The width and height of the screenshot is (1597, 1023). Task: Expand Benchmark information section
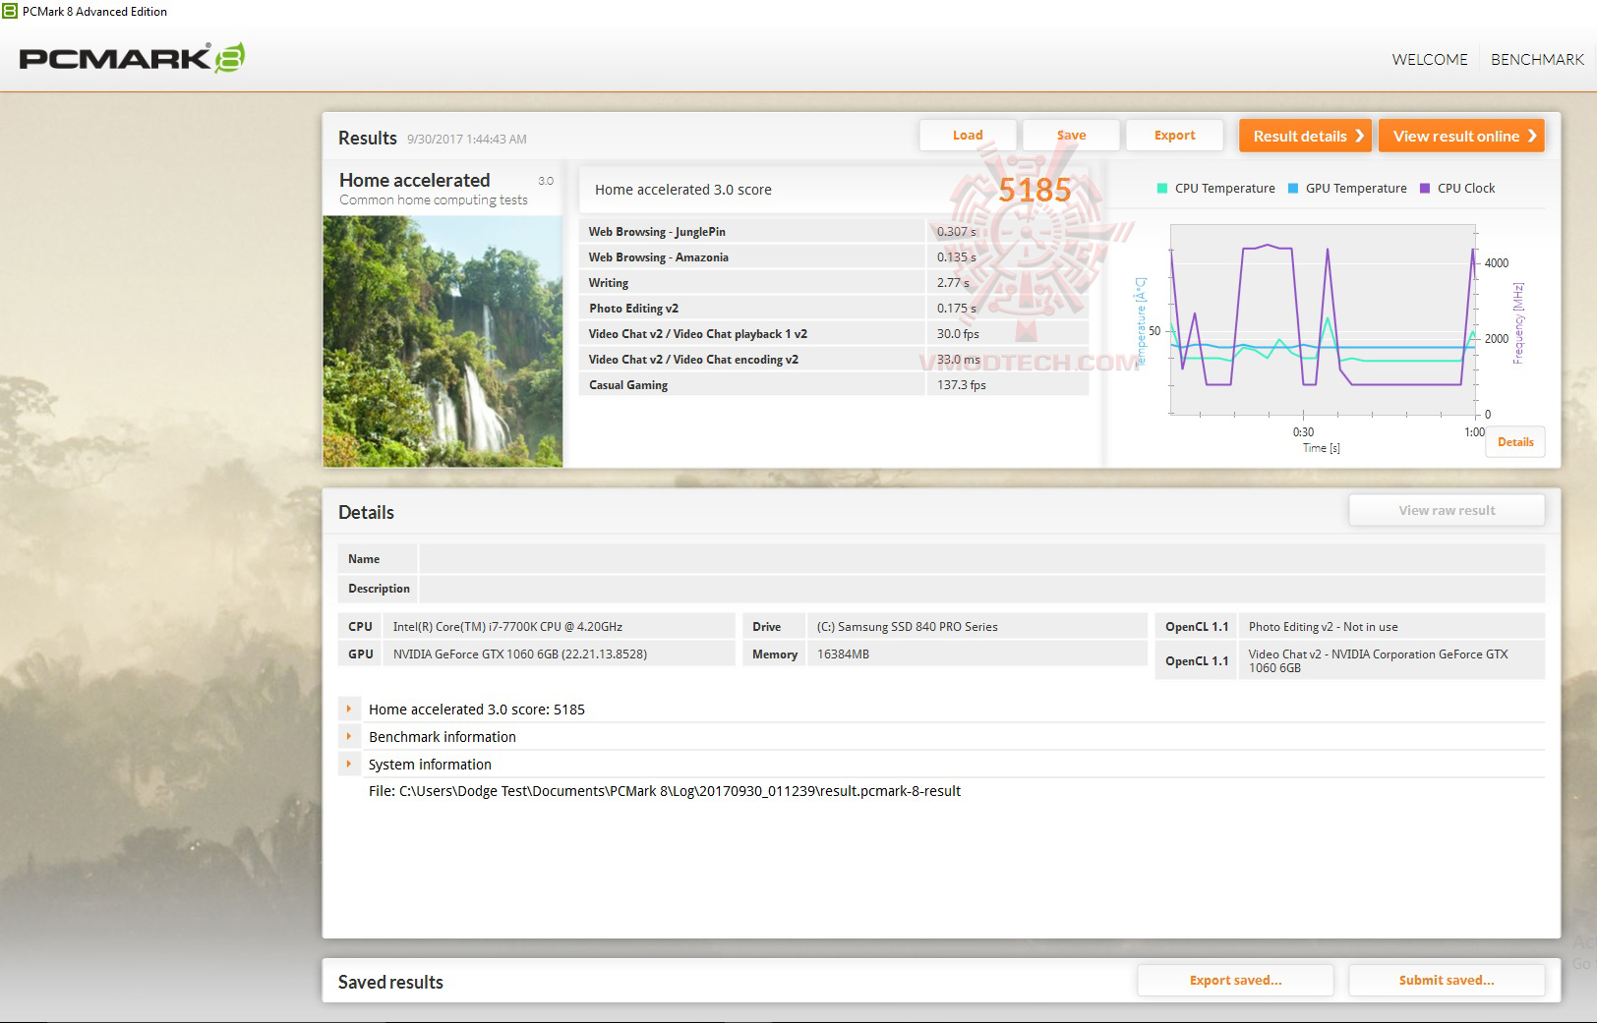point(348,736)
